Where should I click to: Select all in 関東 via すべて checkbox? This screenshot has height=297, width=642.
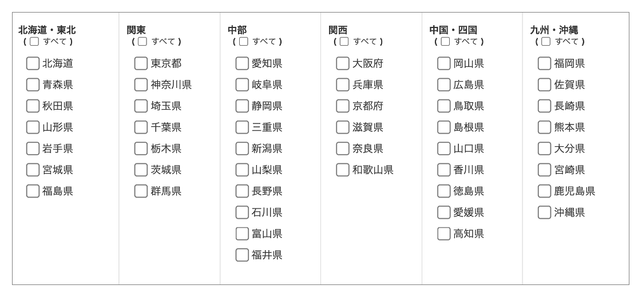click(x=142, y=41)
